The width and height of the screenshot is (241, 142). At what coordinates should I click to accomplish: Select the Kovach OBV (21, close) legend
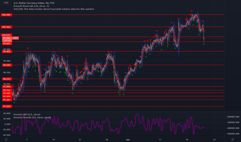point(27,115)
